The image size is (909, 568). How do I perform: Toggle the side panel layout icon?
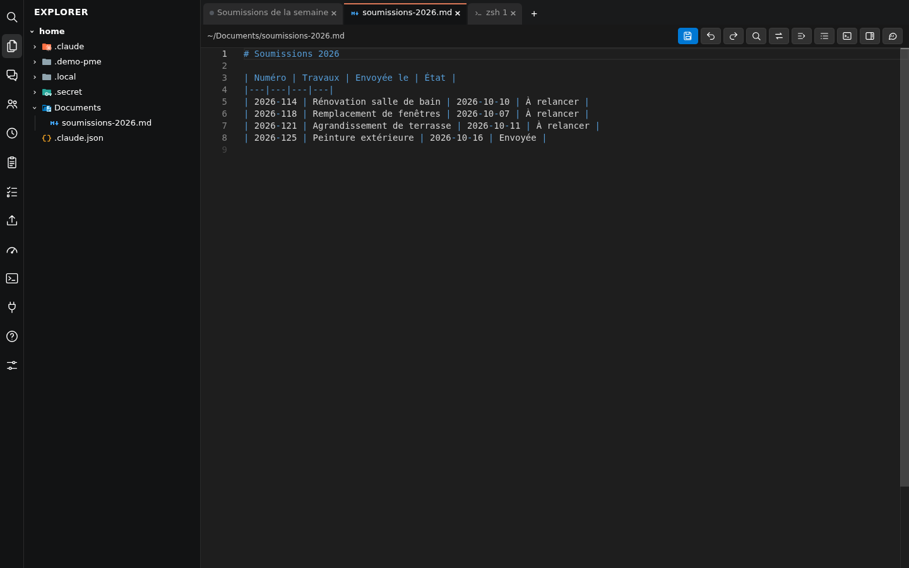click(870, 36)
